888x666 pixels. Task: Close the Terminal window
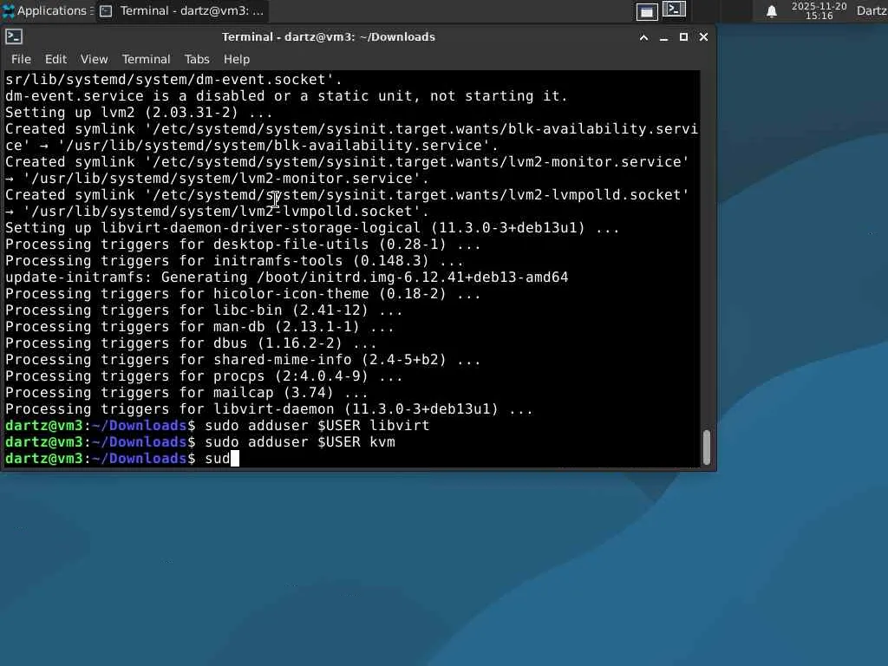pyautogui.click(x=703, y=36)
